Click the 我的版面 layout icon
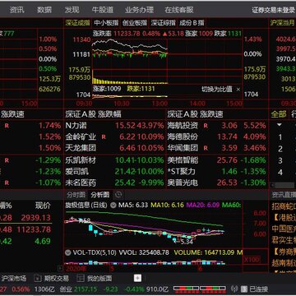296x296 pixels. click(x=80, y=279)
